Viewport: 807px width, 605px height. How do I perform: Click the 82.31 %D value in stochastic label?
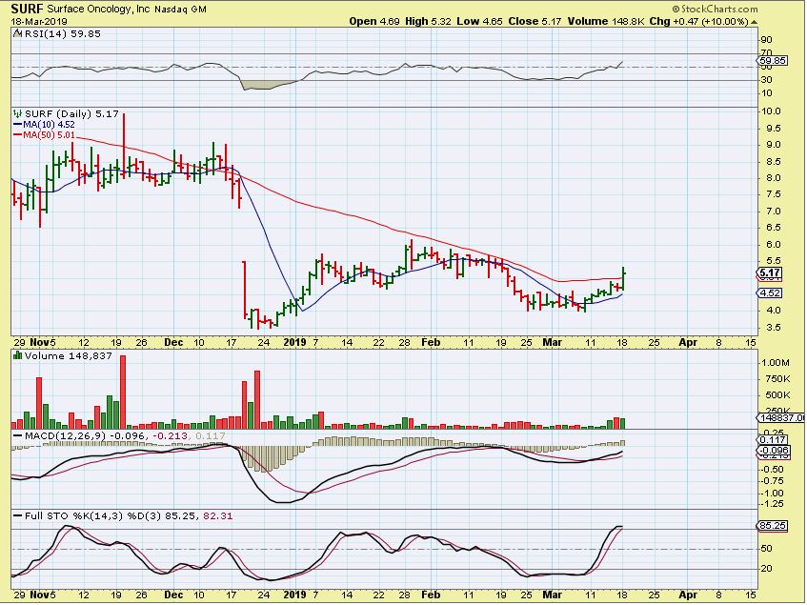point(217,516)
